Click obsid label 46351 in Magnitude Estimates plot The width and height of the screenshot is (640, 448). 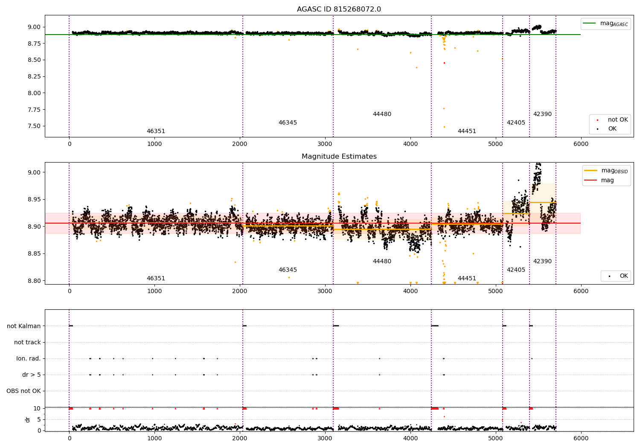(156, 279)
